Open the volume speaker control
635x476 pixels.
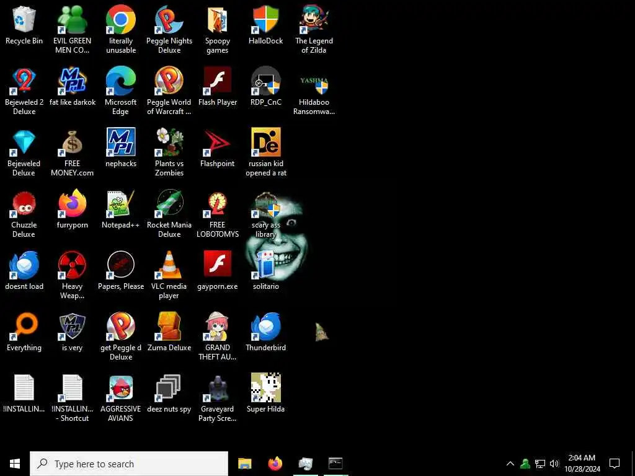pyautogui.click(x=554, y=464)
